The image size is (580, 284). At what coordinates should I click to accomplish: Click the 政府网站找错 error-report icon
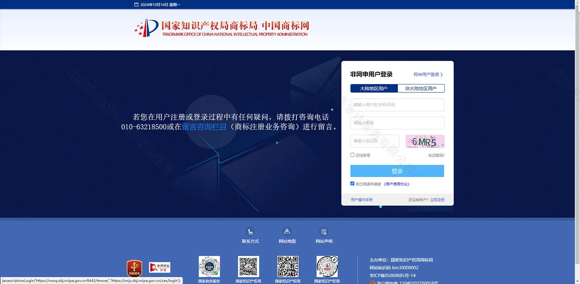pyautogui.click(x=160, y=267)
